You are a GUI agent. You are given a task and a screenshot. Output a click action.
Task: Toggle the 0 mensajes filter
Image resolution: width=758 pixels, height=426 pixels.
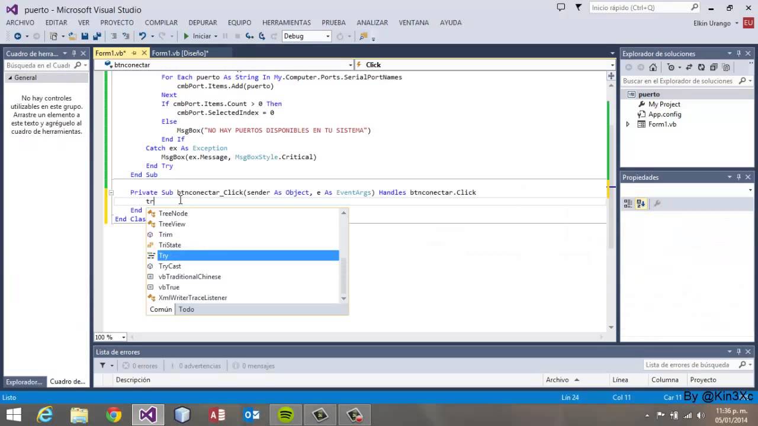(x=255, y=366)
